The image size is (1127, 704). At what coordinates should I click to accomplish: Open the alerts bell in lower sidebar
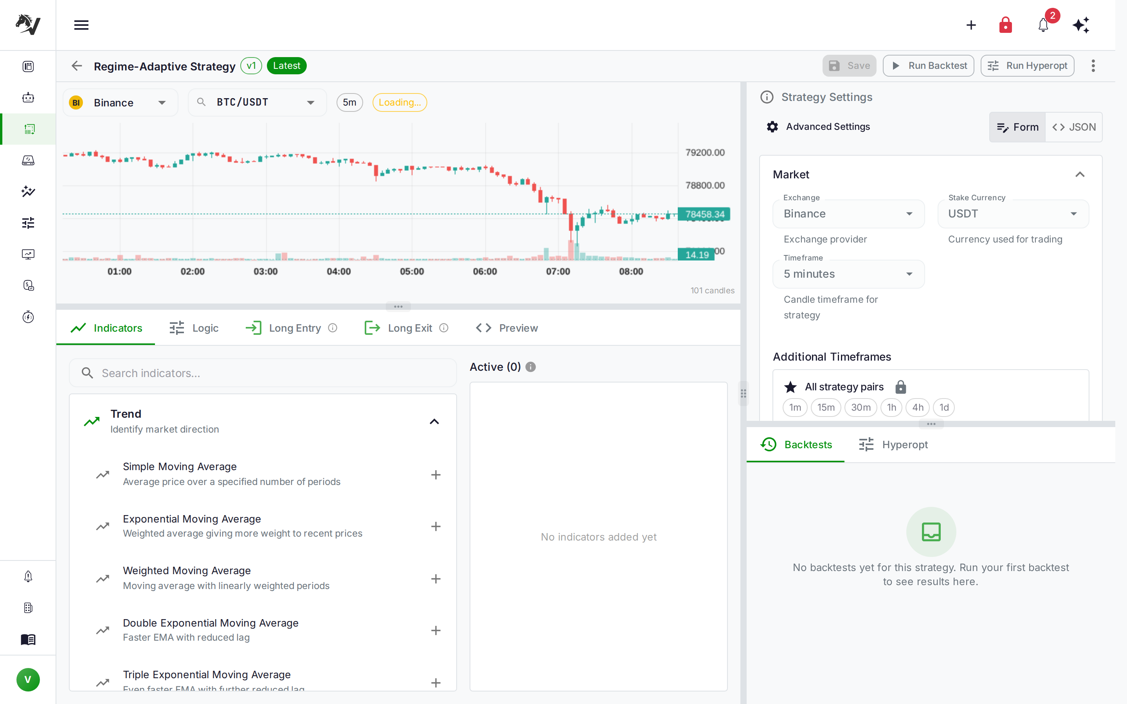[28, 576]
